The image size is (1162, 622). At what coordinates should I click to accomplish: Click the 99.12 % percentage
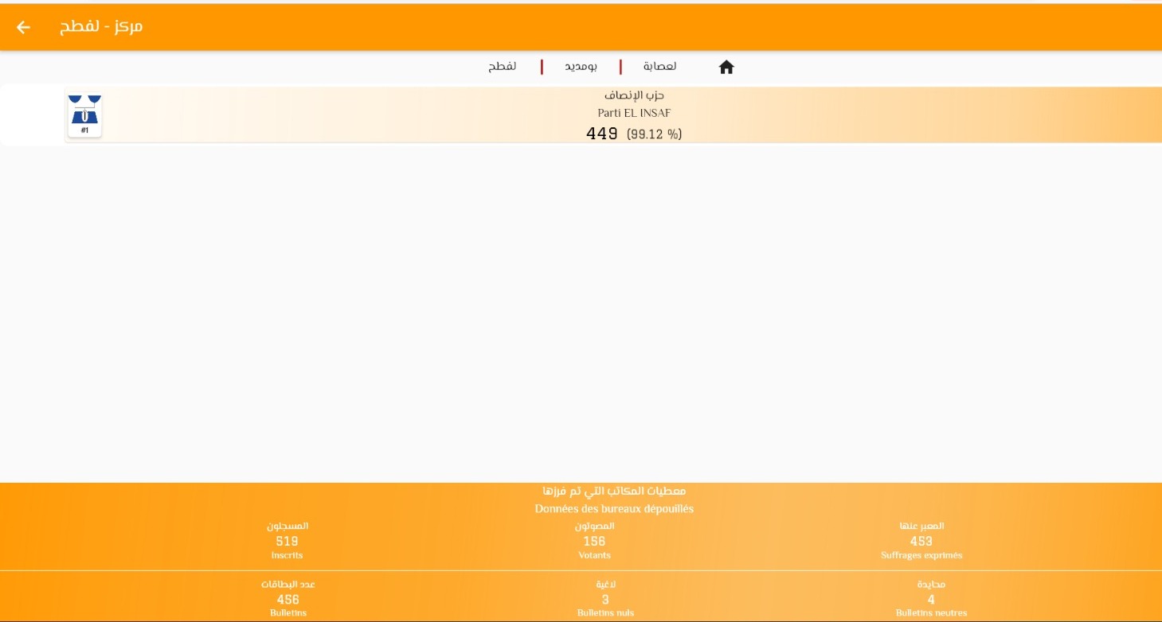[654, 134]
